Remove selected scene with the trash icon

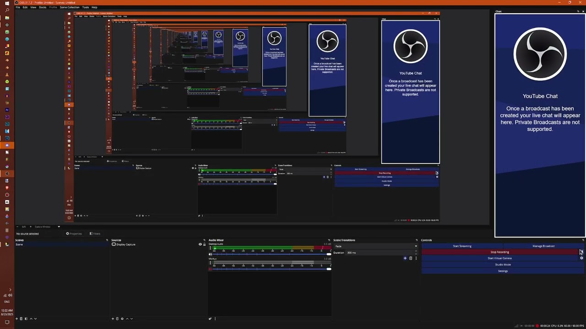point(21,318)
